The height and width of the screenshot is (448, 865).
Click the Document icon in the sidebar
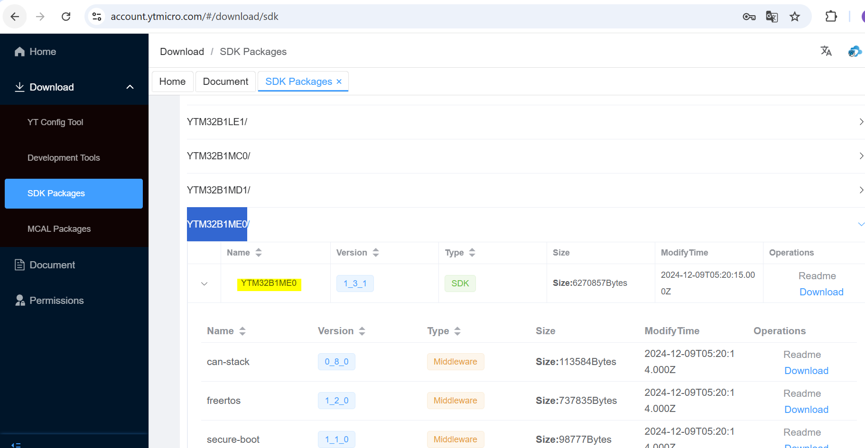click(19, 265)
